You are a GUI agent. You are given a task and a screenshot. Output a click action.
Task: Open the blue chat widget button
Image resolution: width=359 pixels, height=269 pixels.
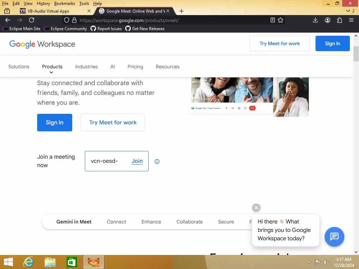pos(334,236)
